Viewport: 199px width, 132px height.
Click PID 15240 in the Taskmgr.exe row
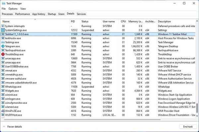tap(74, 42)
